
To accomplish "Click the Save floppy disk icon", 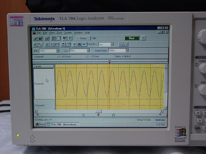I will click(40, 38).
